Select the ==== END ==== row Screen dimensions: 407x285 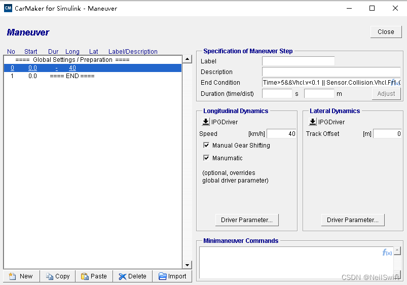[93, 76]
